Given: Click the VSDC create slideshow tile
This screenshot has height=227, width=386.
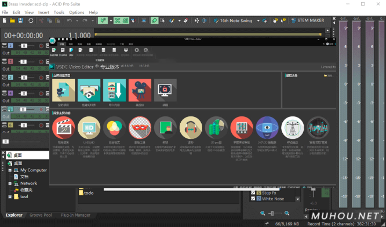Looking at the screenshot, I should 89,90.
